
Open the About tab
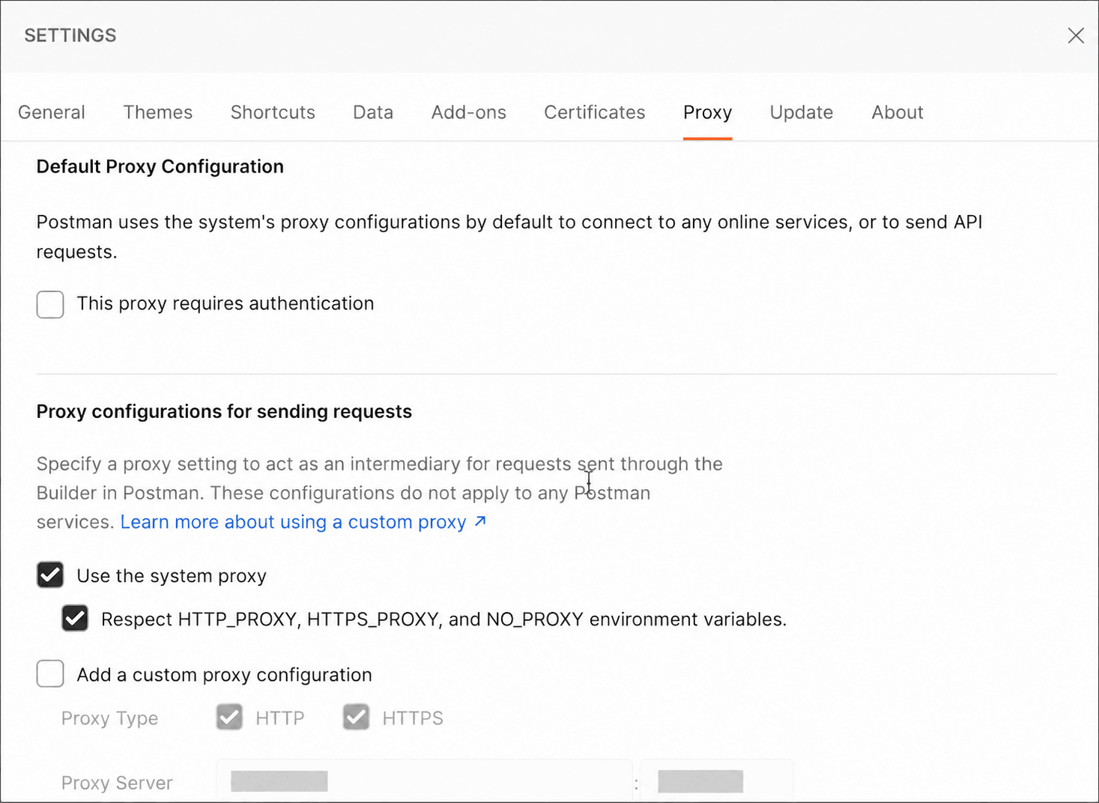[897, 112]
